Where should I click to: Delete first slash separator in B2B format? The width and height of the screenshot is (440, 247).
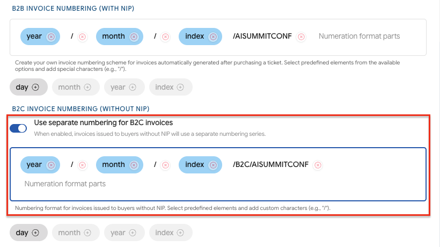[82, 37]
